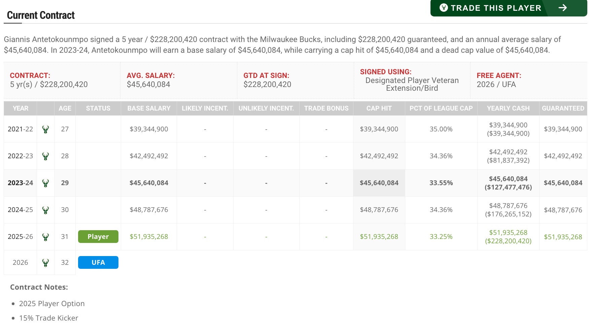
Task: Click the Bucks logo in the 2021-22 row
Action: click(x=45, y=129)
